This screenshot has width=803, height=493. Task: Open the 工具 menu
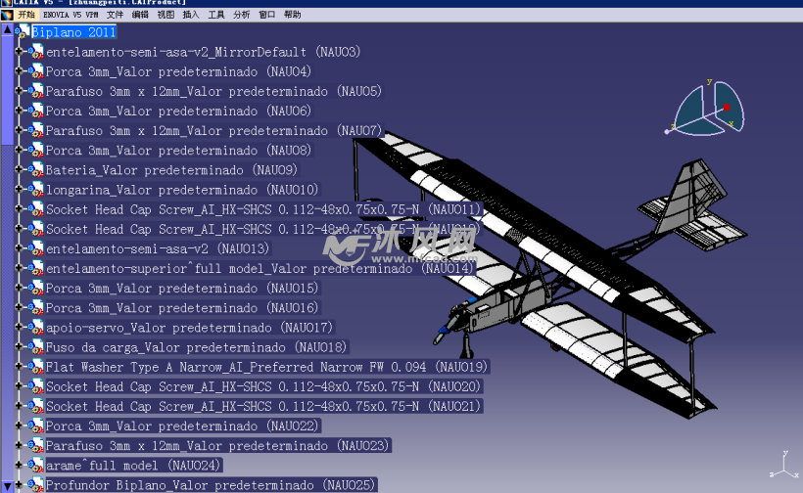(x=216, y=15)
